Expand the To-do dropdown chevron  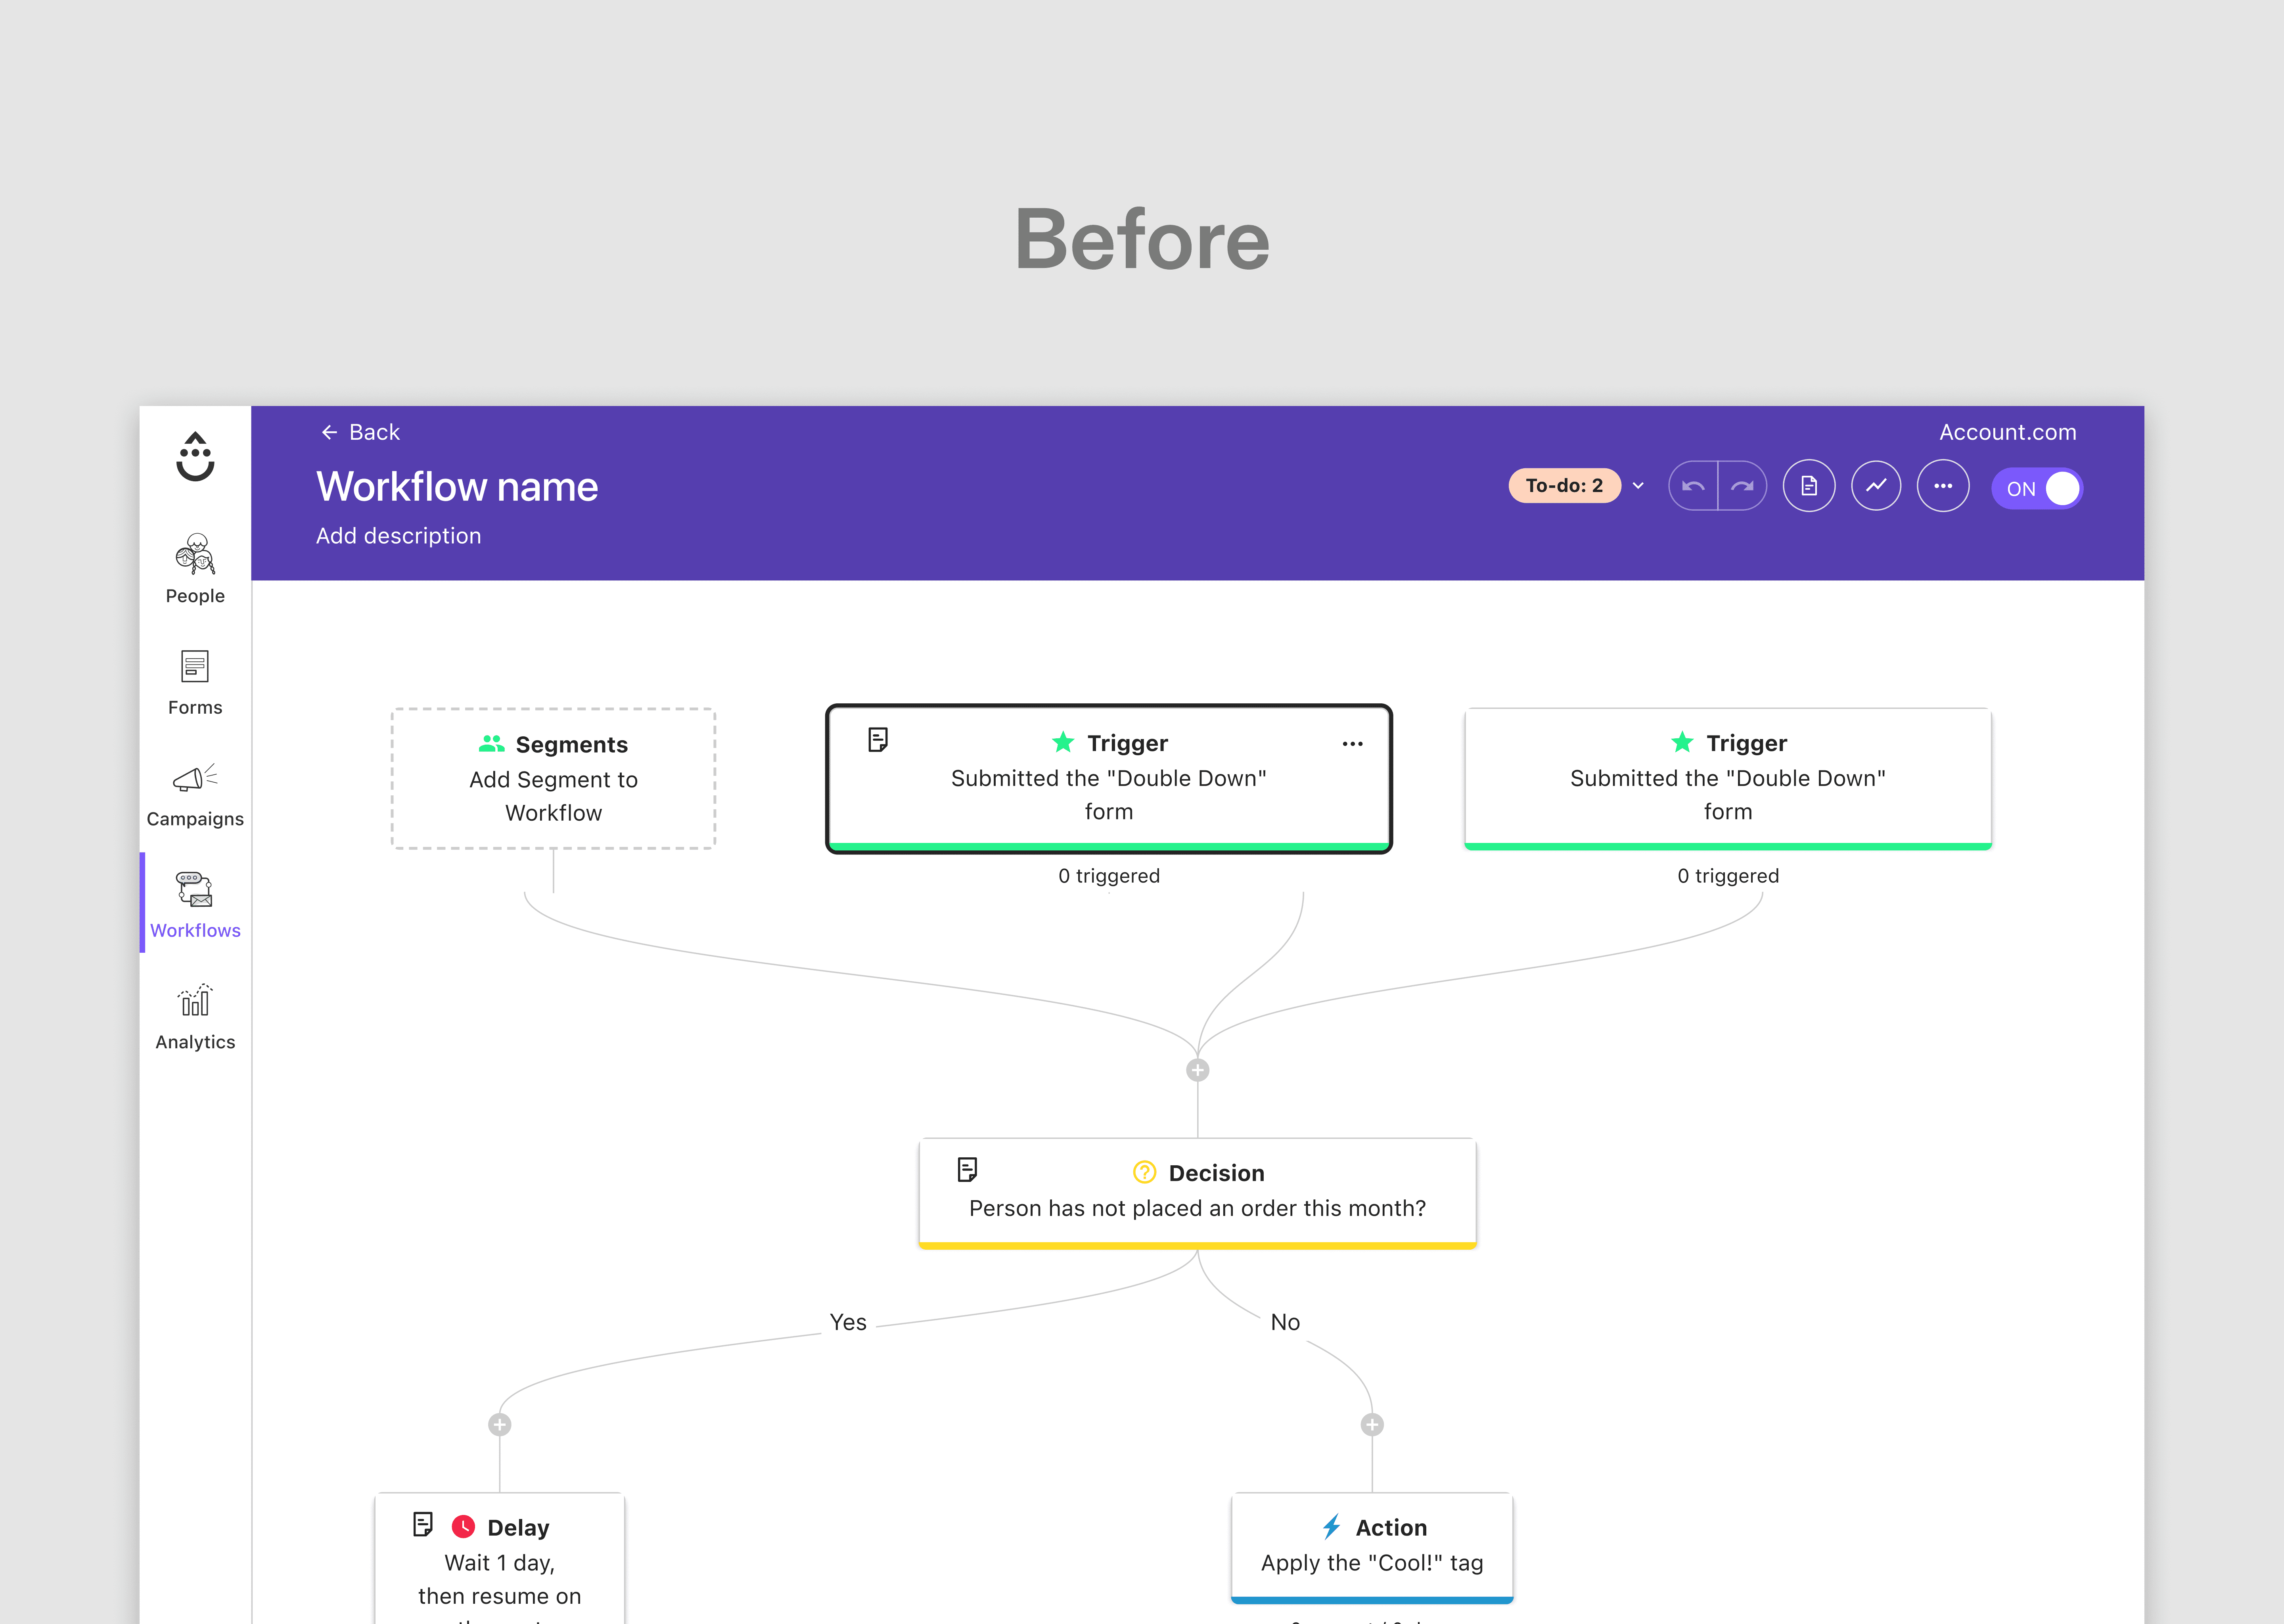click(1638, 486)
